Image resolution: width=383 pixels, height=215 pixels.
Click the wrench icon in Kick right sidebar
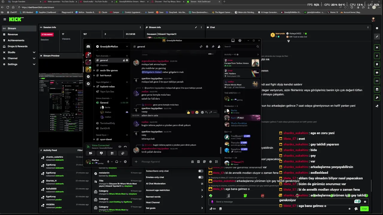[x=377, y=98]
